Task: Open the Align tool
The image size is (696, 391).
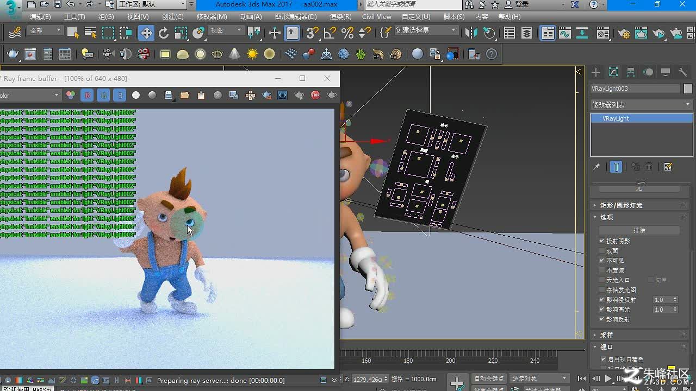Action: pyautogui.click(x=489, y=33)
